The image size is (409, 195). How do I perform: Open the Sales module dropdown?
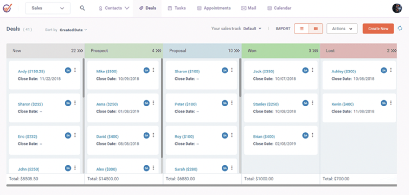[48, 8]
